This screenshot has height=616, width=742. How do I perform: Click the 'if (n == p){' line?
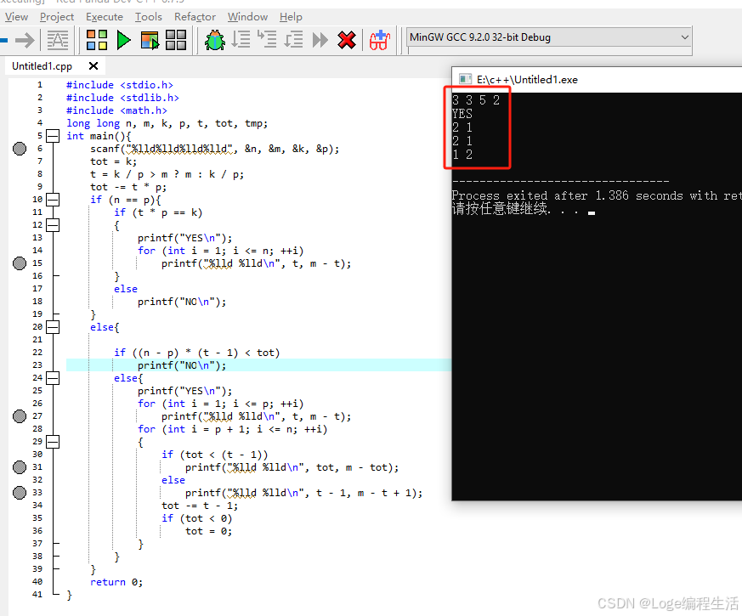126,201
